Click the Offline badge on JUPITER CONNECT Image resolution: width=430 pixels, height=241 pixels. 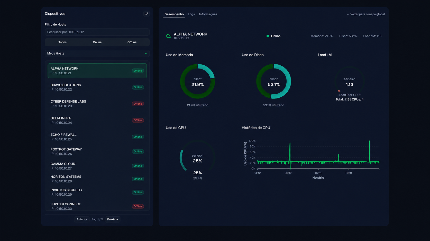[138, 206]
